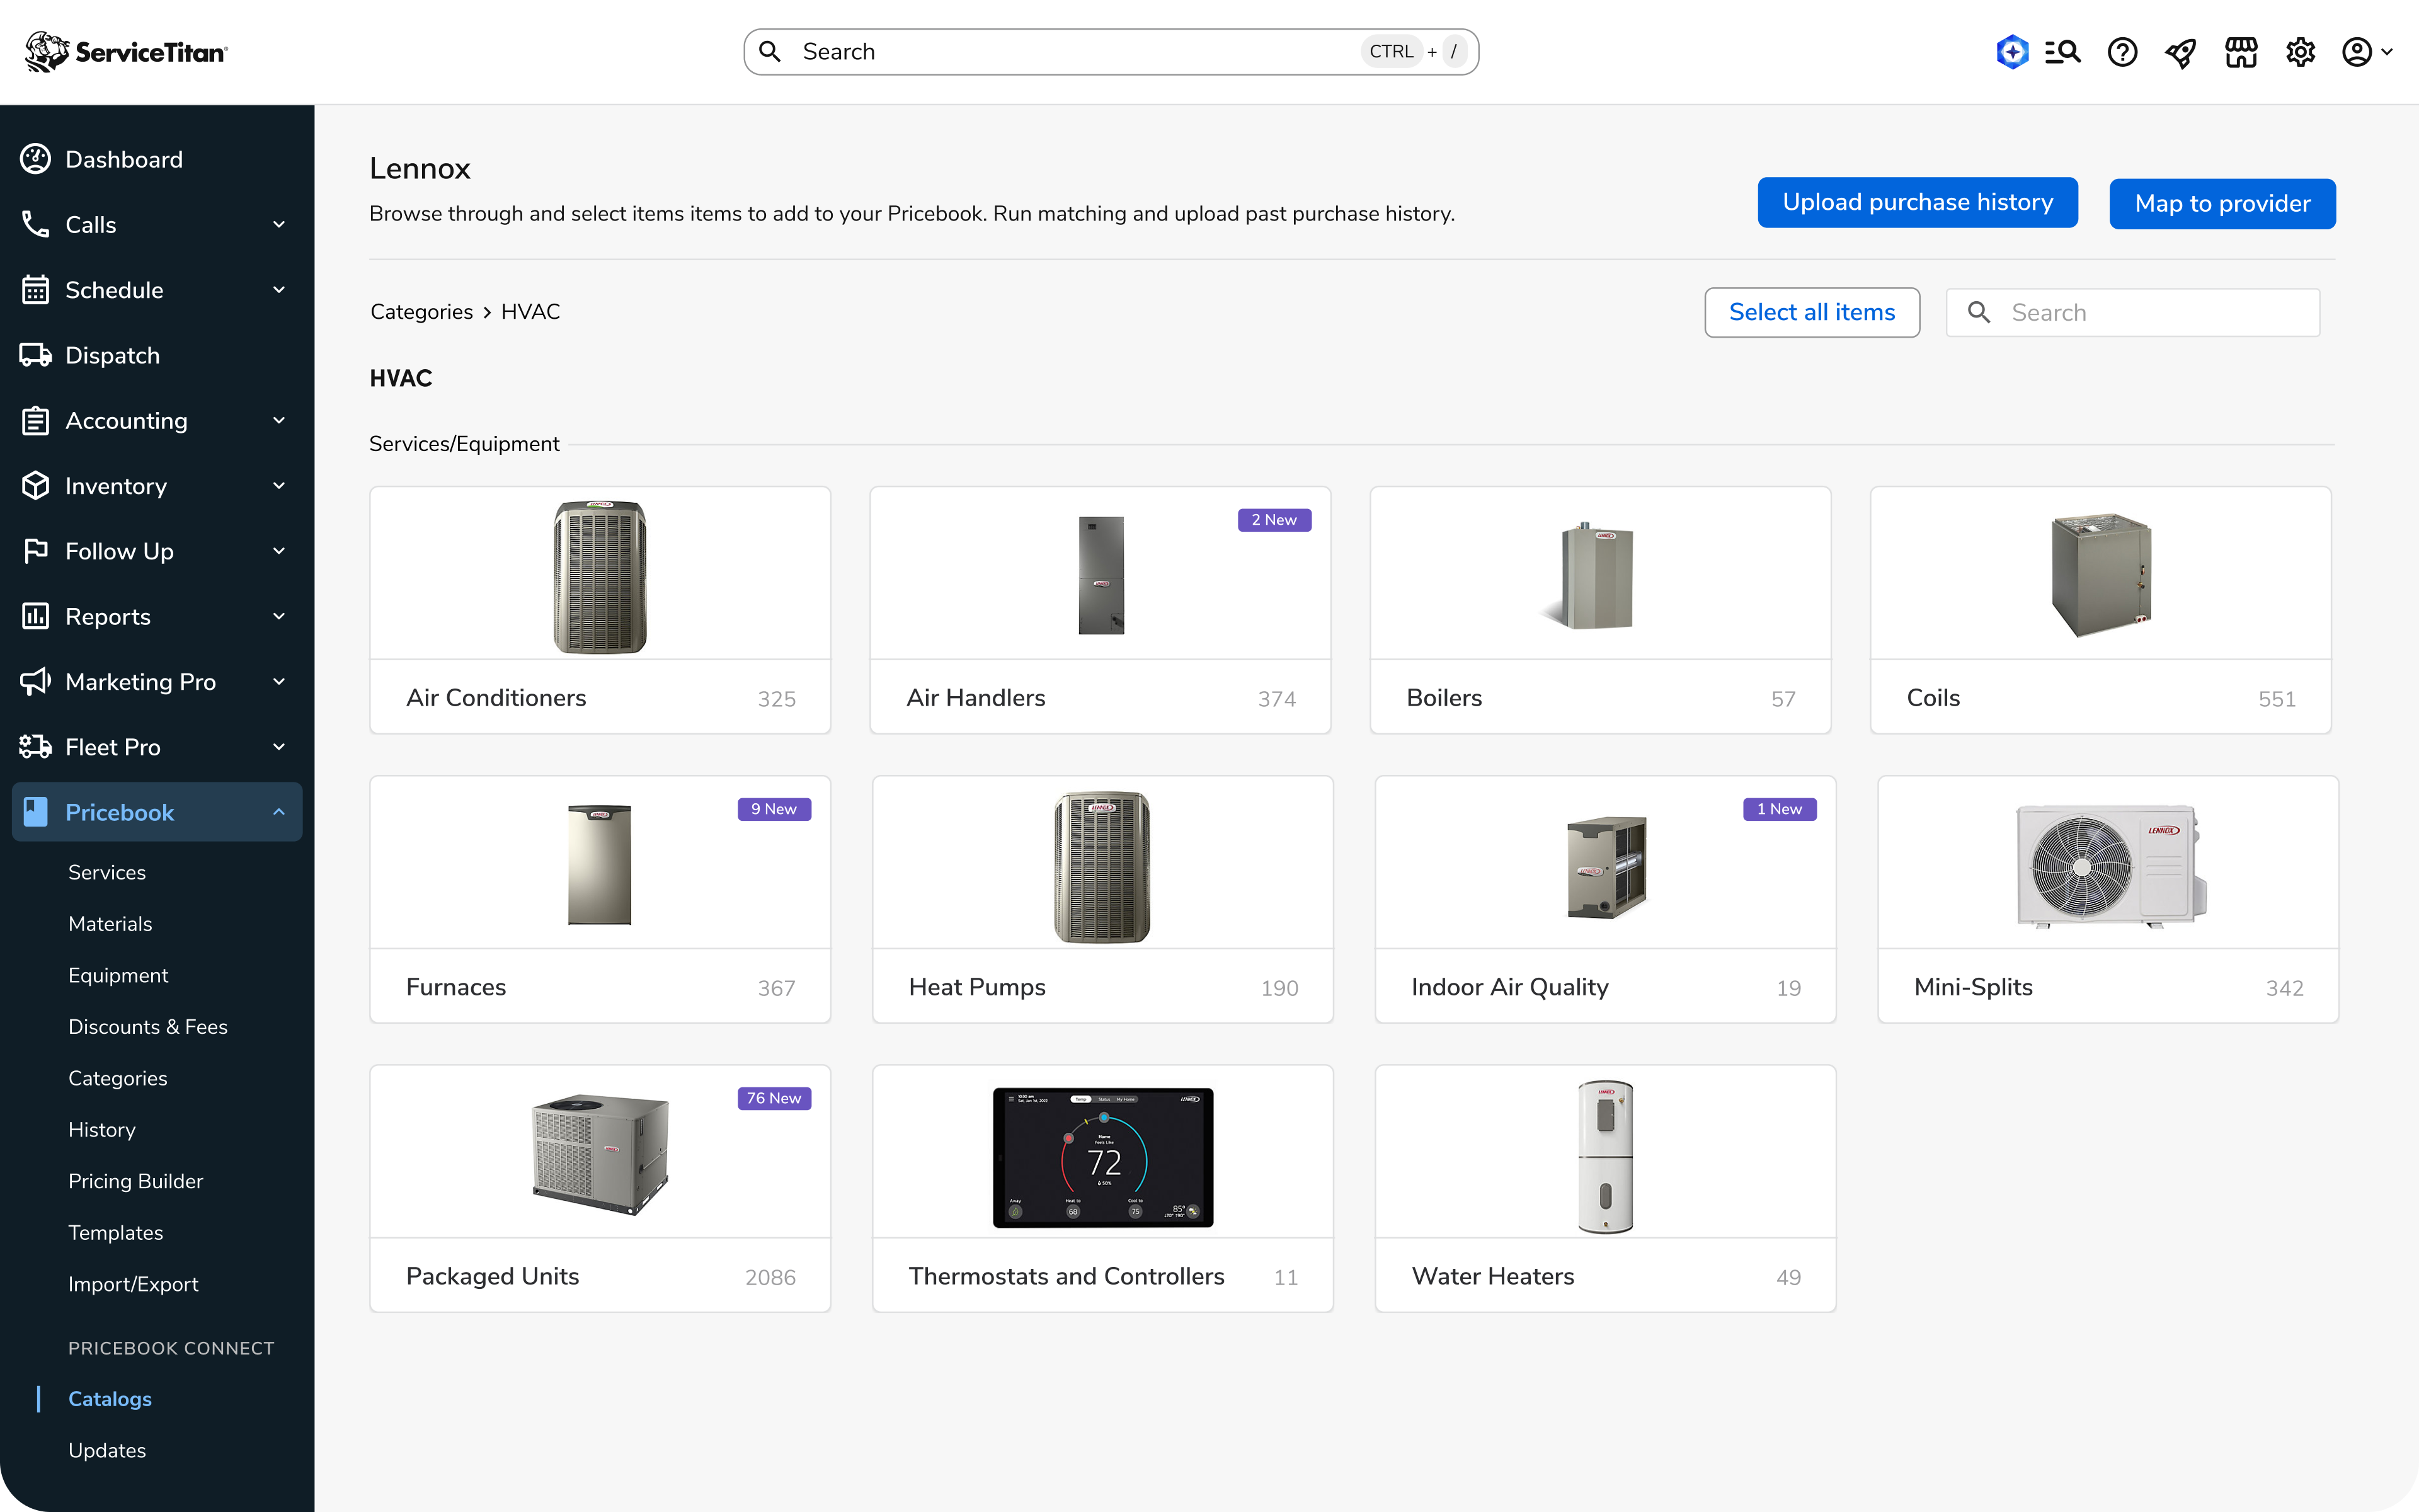Open the Packaged Units category card

tap(600, 1188)
